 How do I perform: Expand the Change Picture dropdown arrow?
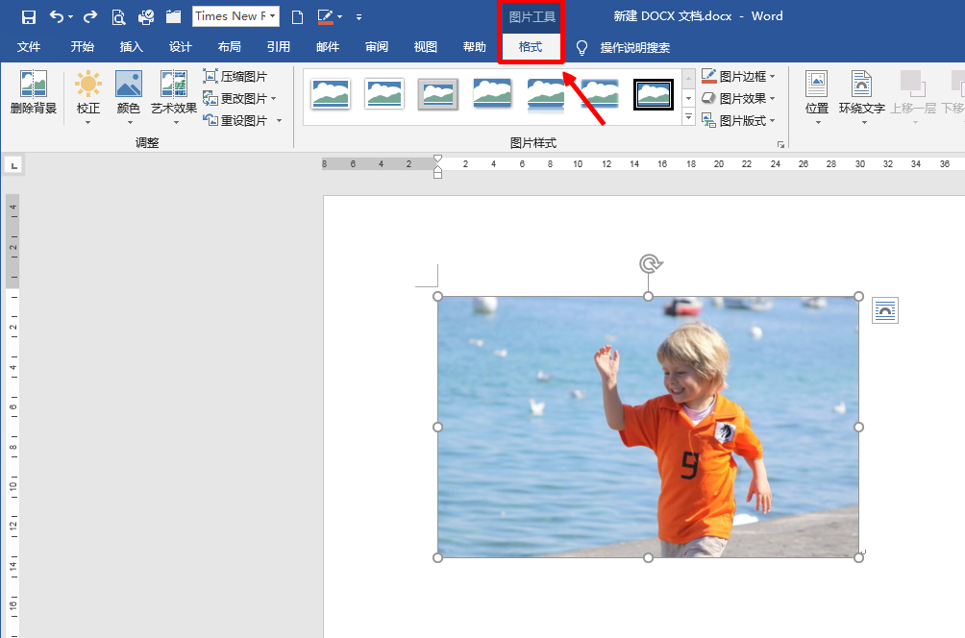[x=273, y=98]
